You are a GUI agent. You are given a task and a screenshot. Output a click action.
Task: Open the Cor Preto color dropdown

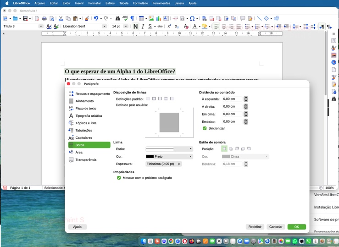169,157
